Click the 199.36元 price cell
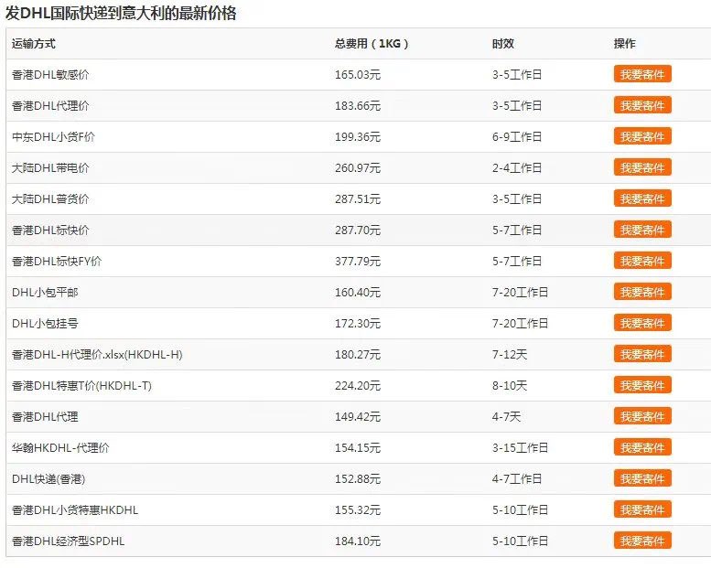The height and width of the screenshot is (568, 711). coord(358,136)
